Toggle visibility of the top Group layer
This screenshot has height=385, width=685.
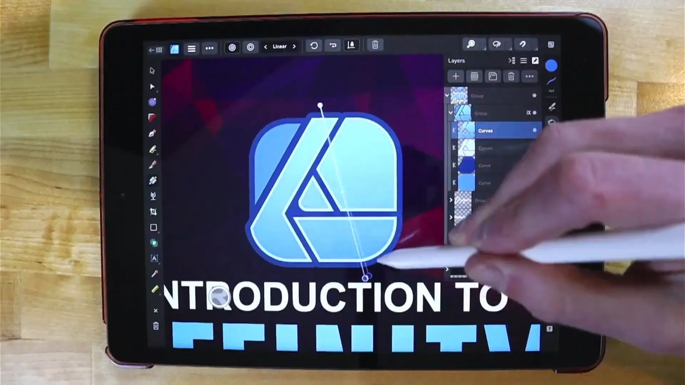pyautogui.click(x=534, y=96)
